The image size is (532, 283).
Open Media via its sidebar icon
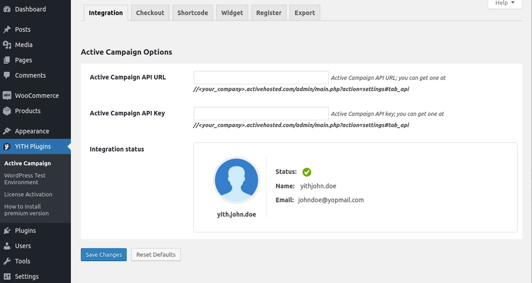coord(7,45)
